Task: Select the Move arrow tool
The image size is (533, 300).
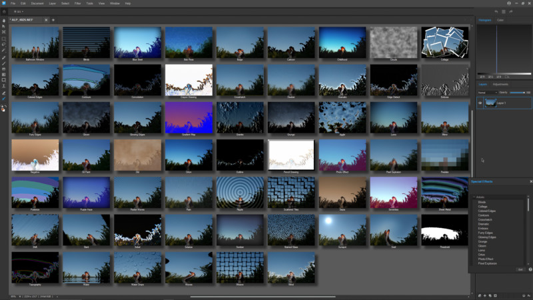Action: click(4, 26)
